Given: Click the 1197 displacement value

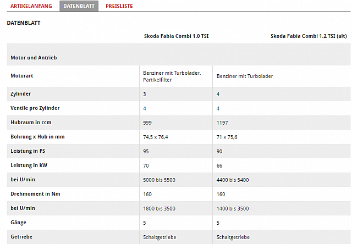Looking at the screenshot, I should pyautogui.click(x=222, y=123).
